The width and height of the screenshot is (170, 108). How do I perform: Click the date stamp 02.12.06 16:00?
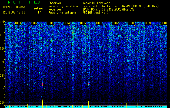pos(14,12)
